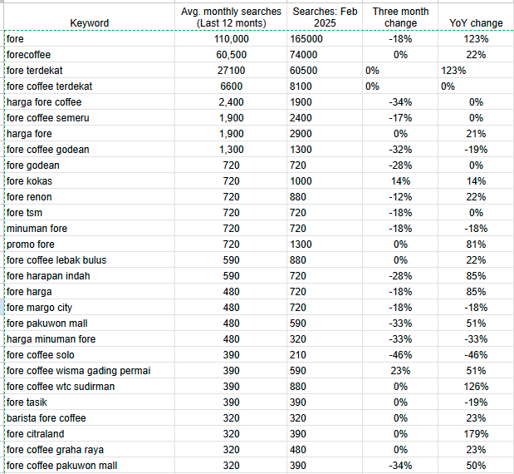Viewport: 514px width, 474px height.
Task: Select YoY change 179% for fore citraland
Action: pos(476,434)
